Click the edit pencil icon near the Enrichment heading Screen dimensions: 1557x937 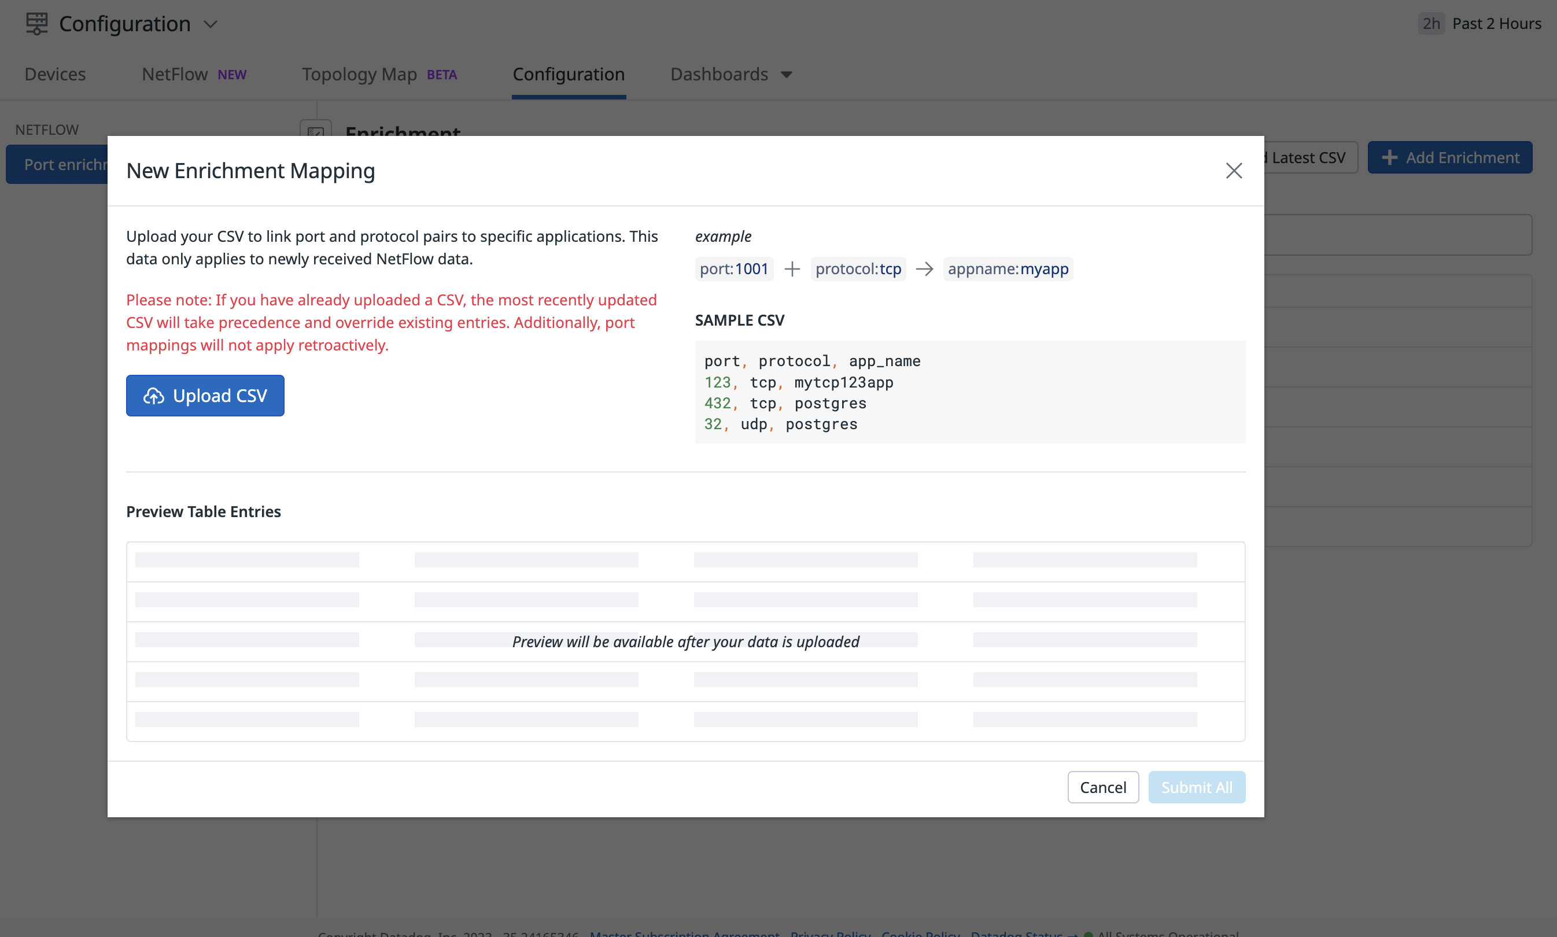(316, 134)
